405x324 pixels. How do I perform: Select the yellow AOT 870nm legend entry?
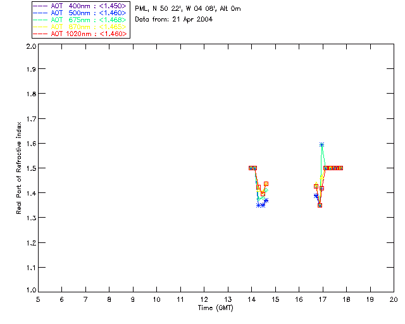pyautogui.click(x=80, y=27)
